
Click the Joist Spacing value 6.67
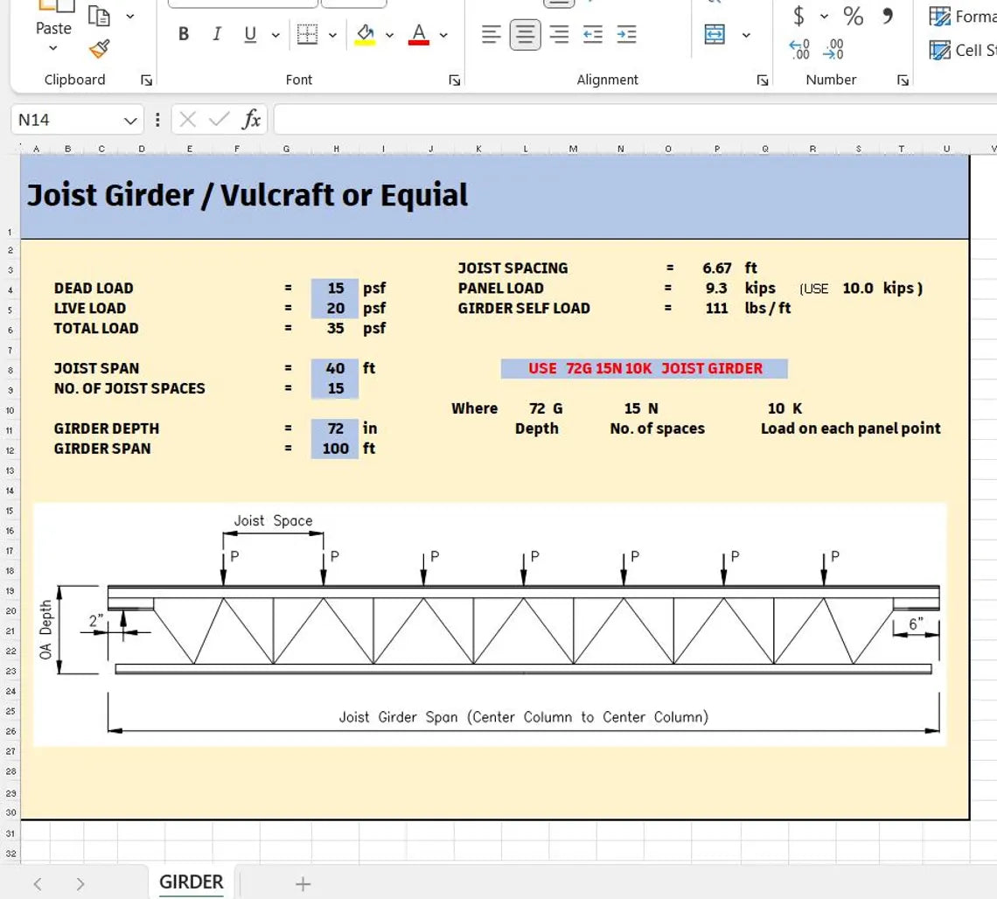716,268
